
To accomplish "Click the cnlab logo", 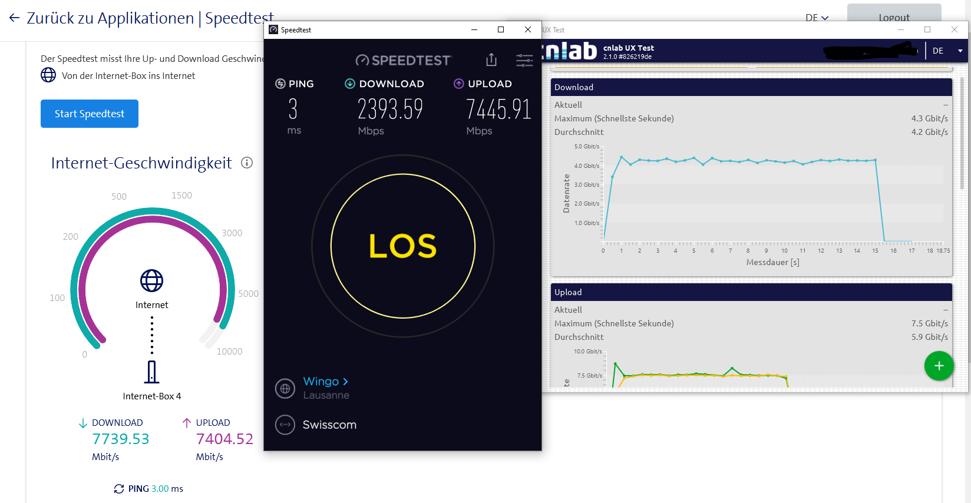I will (569, 51).
